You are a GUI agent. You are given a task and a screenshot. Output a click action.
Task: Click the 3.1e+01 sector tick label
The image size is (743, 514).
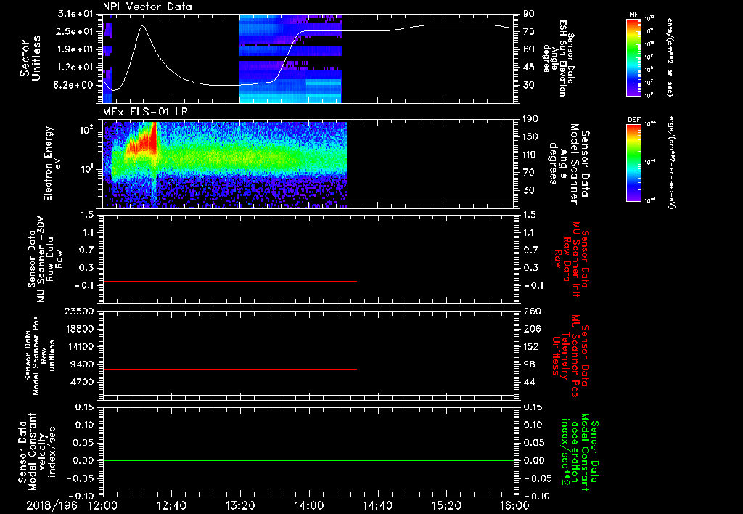coord(75,13)
